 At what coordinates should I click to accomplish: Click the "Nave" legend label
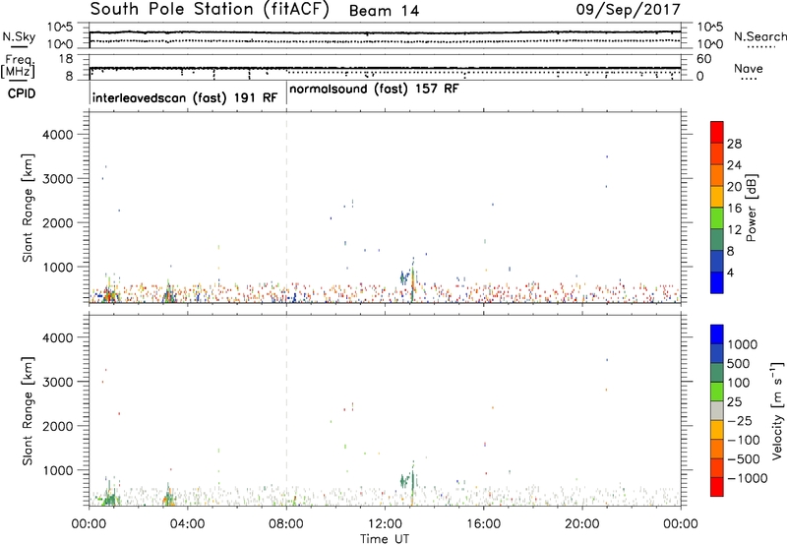coord(749,68)
